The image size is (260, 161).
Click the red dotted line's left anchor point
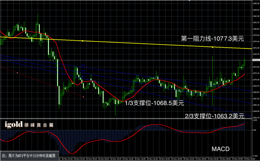pyautogui.click(x=17, y=73)
